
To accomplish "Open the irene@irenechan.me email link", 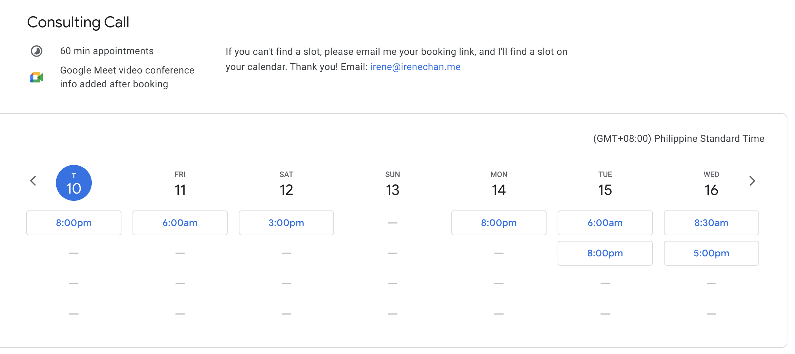I will [x=415, y=67].
